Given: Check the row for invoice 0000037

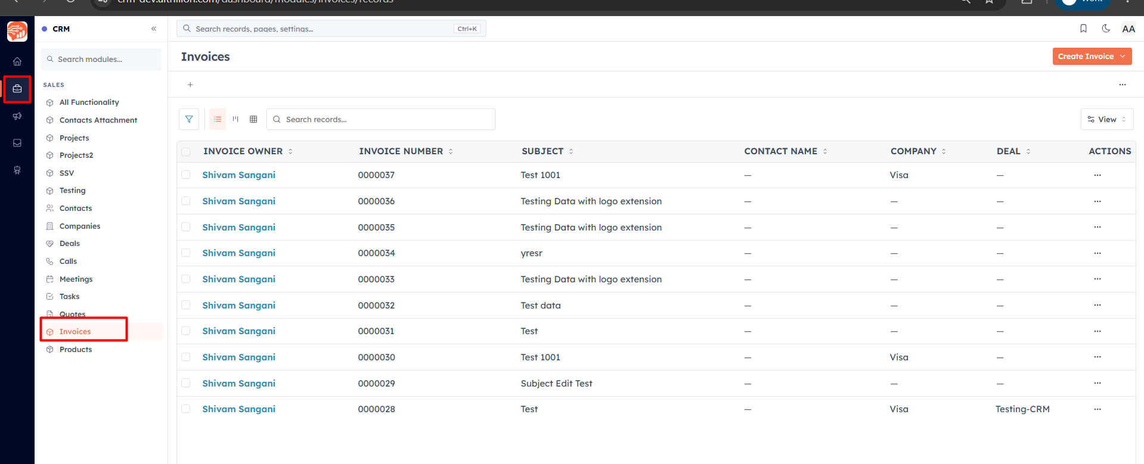Looking at the screenshot, I should 186,175.
